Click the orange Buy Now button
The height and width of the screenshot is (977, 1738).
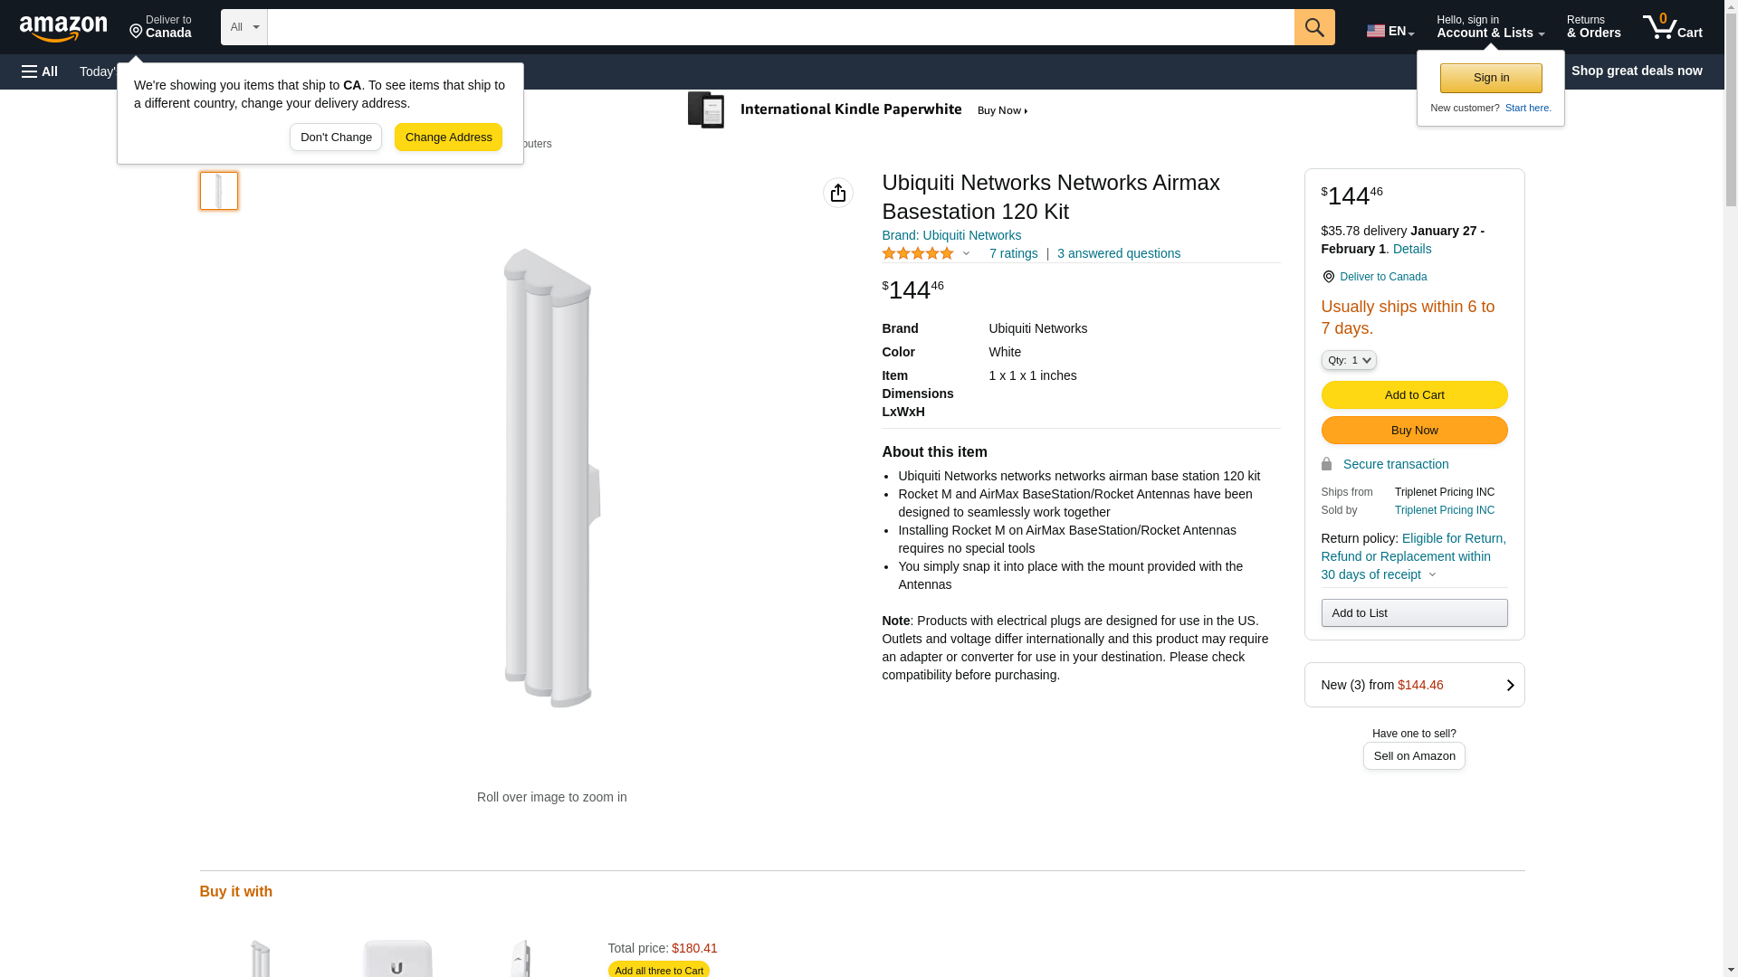[1414, 431]
